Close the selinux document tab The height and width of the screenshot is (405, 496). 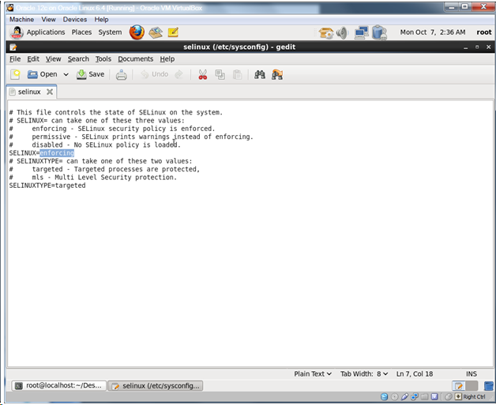[50, 92]
